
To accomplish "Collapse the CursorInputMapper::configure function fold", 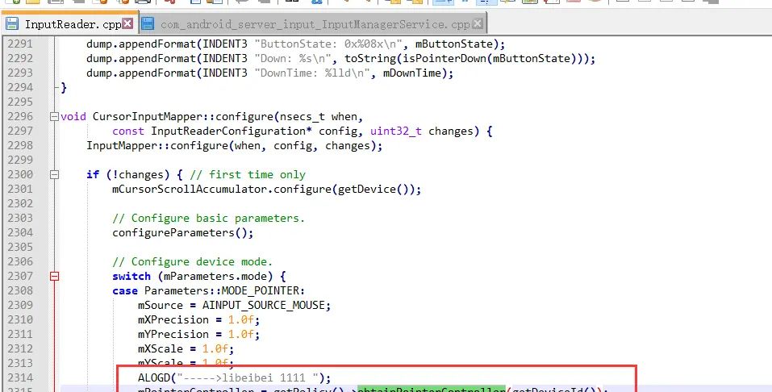I will [54, 117].
